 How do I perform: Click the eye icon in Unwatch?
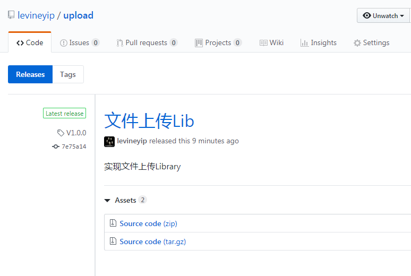(367, 16)
